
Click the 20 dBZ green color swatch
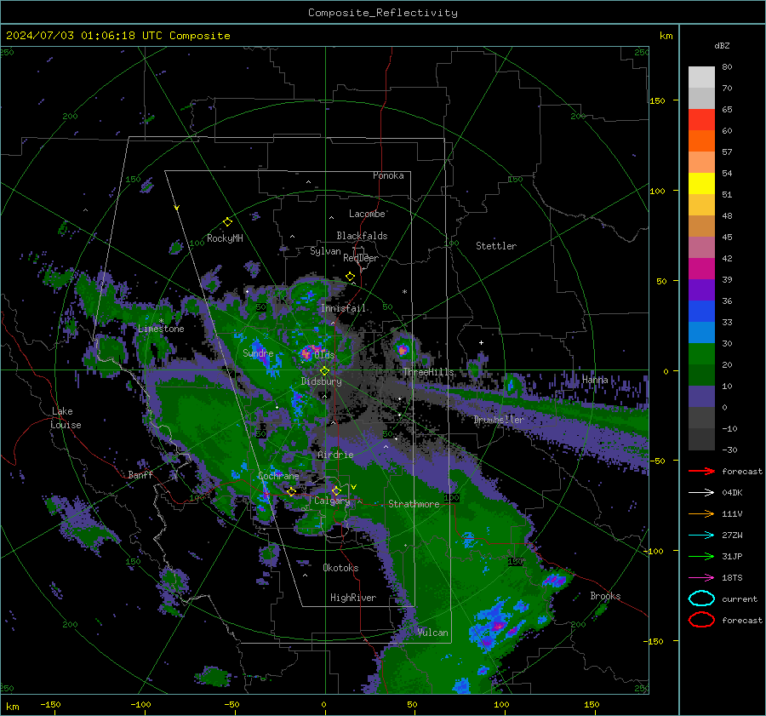coord(701,353)
